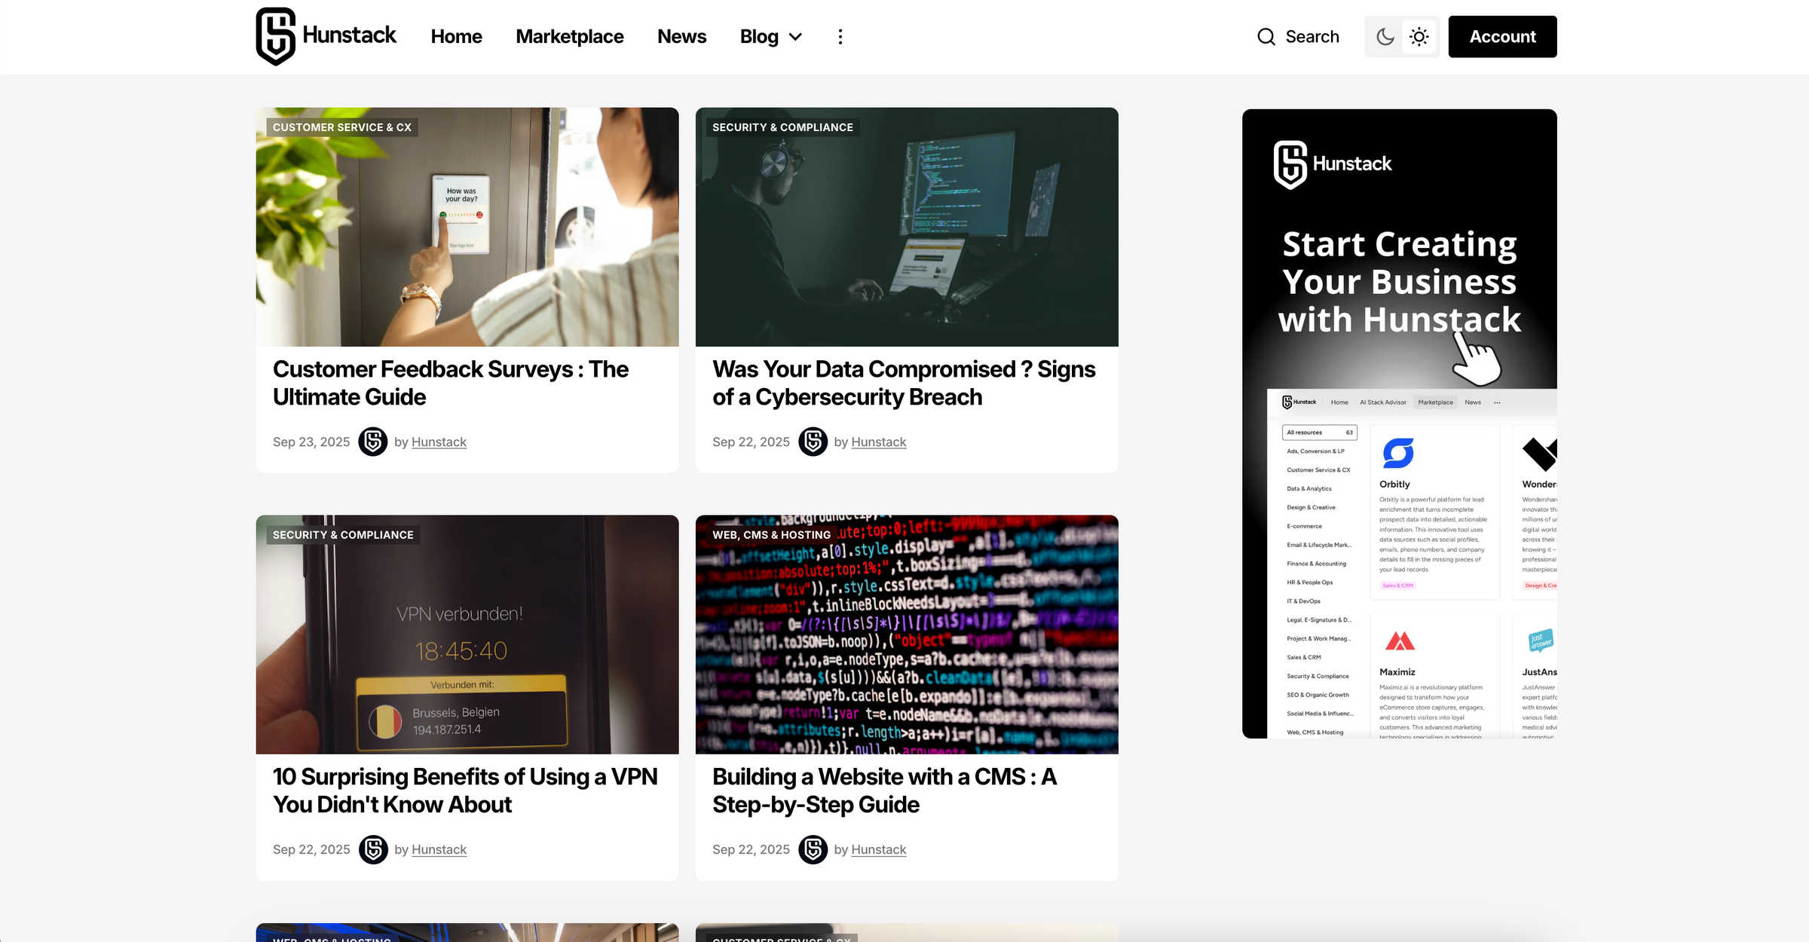Click the Account button
This screenshot has height=942, width=1809.
click(x=1502, y=36)
